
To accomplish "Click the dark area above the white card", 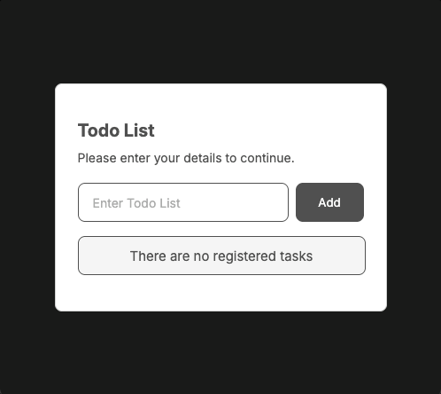I will (x=220, y=42).
